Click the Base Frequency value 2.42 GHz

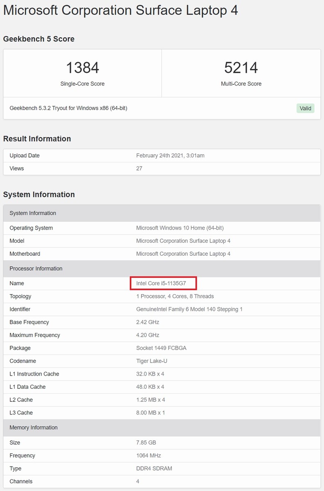pos(147,322)
